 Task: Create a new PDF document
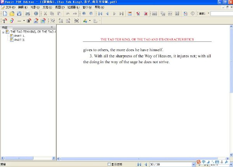click(x=5, y=14)
